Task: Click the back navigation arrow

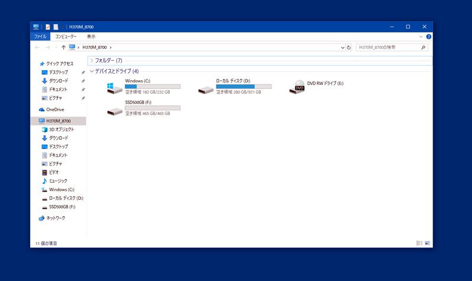Action: (x=37, y=47)
